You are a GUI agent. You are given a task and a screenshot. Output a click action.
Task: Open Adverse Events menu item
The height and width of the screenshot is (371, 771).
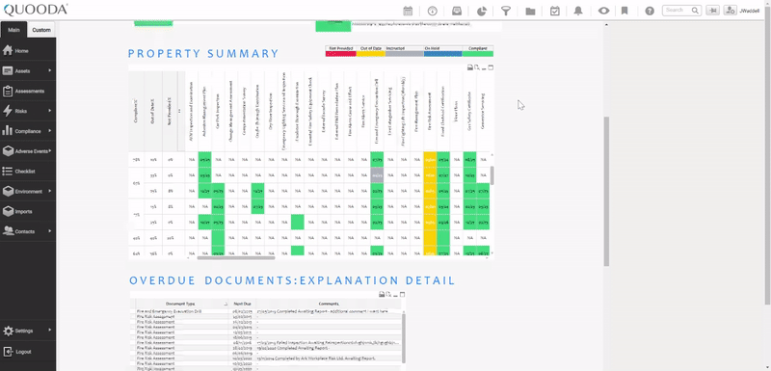(x=28, y=151)
